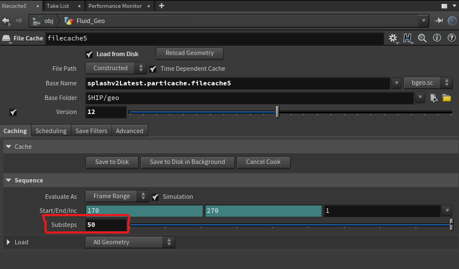Open the Base Folder dropdown arrow

pyautogui.click(x=420, y=97)
